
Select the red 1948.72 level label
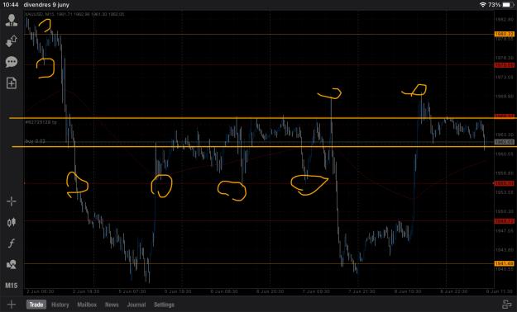[504, 221]
